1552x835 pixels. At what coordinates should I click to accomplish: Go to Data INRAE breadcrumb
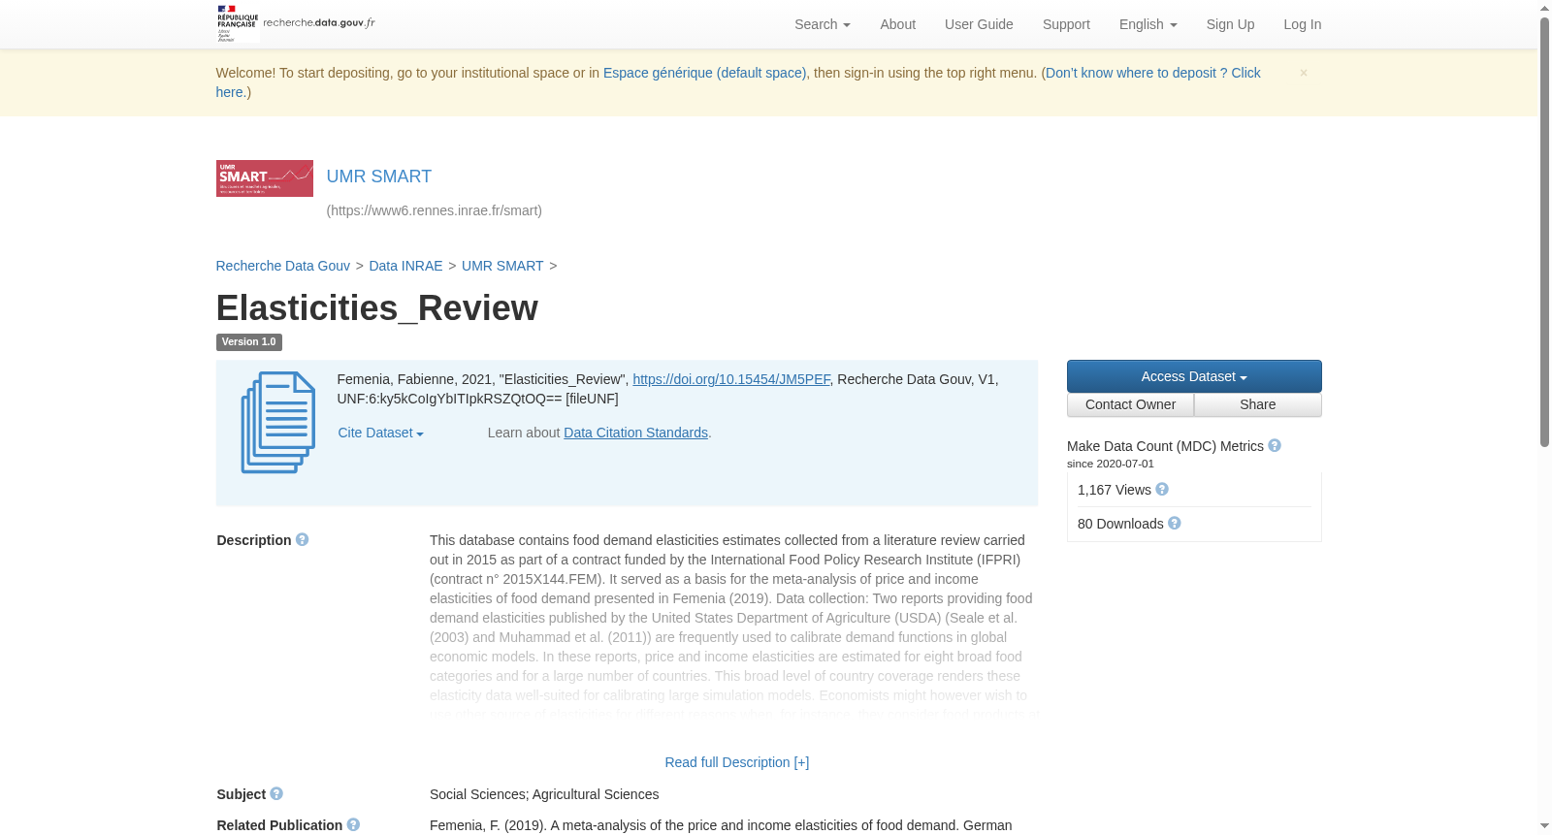point(405,266)
